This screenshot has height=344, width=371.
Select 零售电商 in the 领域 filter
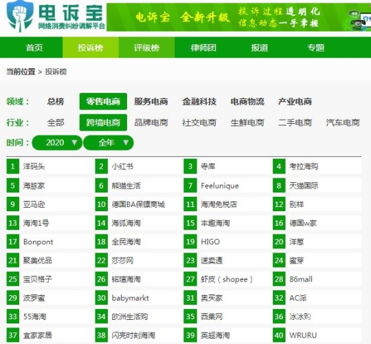[103, 101]
